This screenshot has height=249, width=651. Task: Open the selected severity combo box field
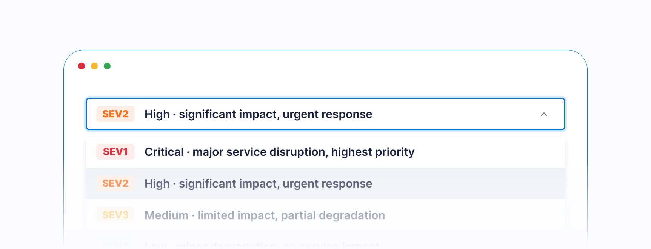325,114
